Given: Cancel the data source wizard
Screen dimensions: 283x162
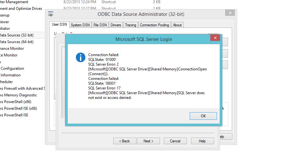Looking at the screenshot, I should [x=175, y=141].
